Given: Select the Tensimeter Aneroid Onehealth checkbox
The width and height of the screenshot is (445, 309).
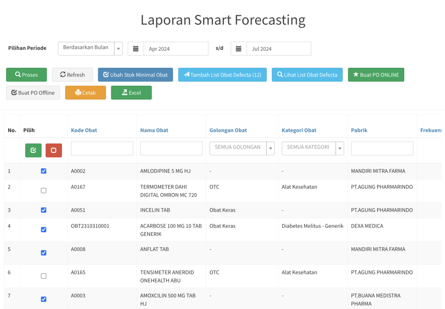Looking at the screenshot, I should [x=43, y=276].
